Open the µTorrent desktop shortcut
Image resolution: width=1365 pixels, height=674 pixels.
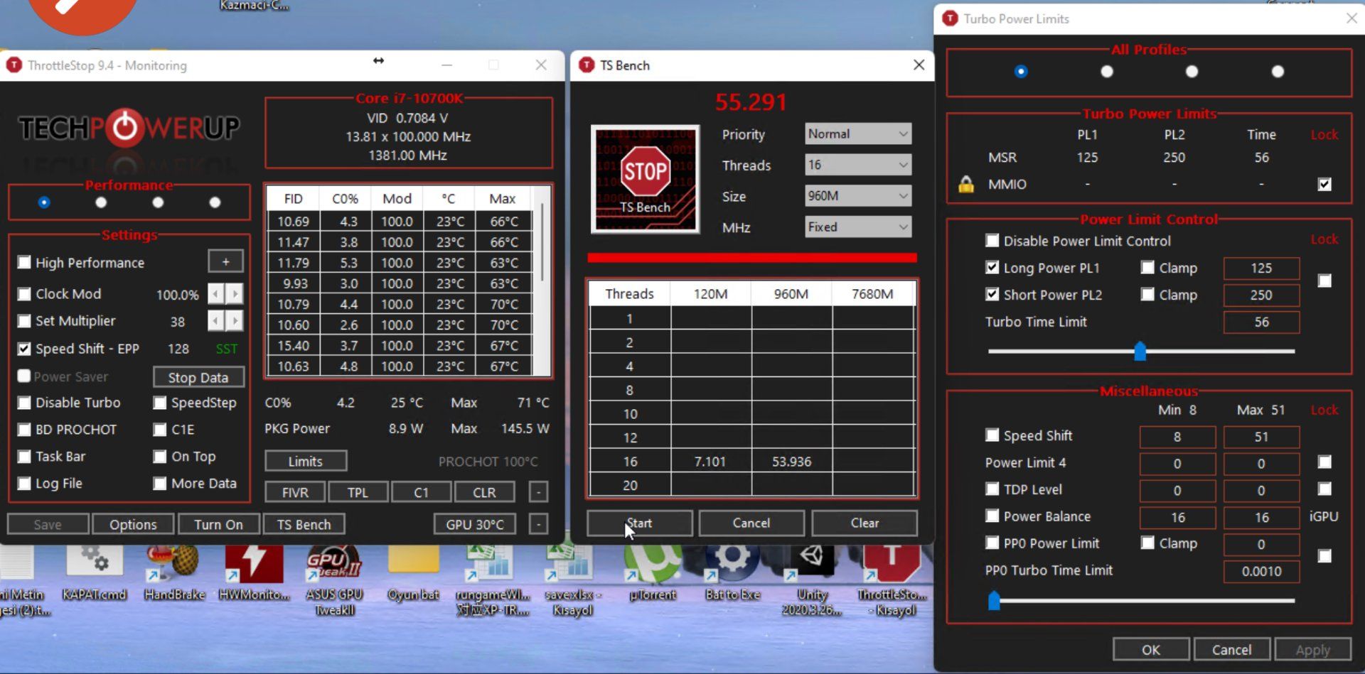tap(652, 572)
